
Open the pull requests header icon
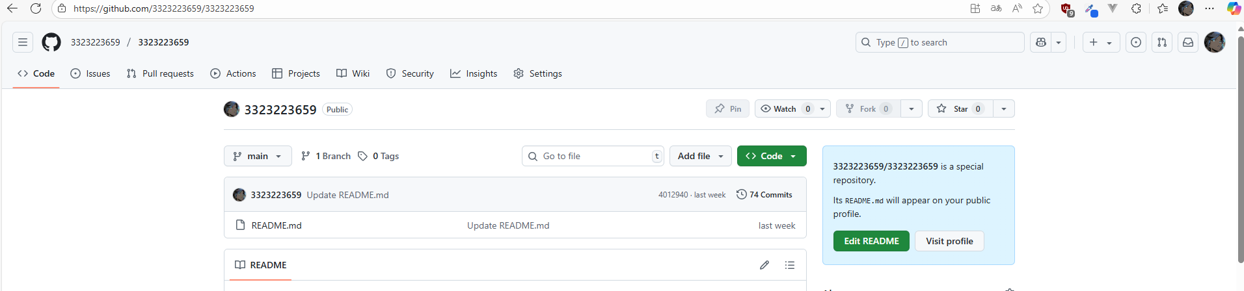pos(1162,42)
